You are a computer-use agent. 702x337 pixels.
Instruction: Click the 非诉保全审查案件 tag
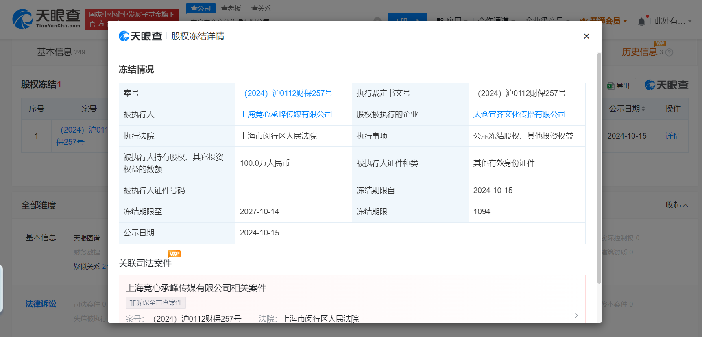pyautogui.click(x=156, y=303)
